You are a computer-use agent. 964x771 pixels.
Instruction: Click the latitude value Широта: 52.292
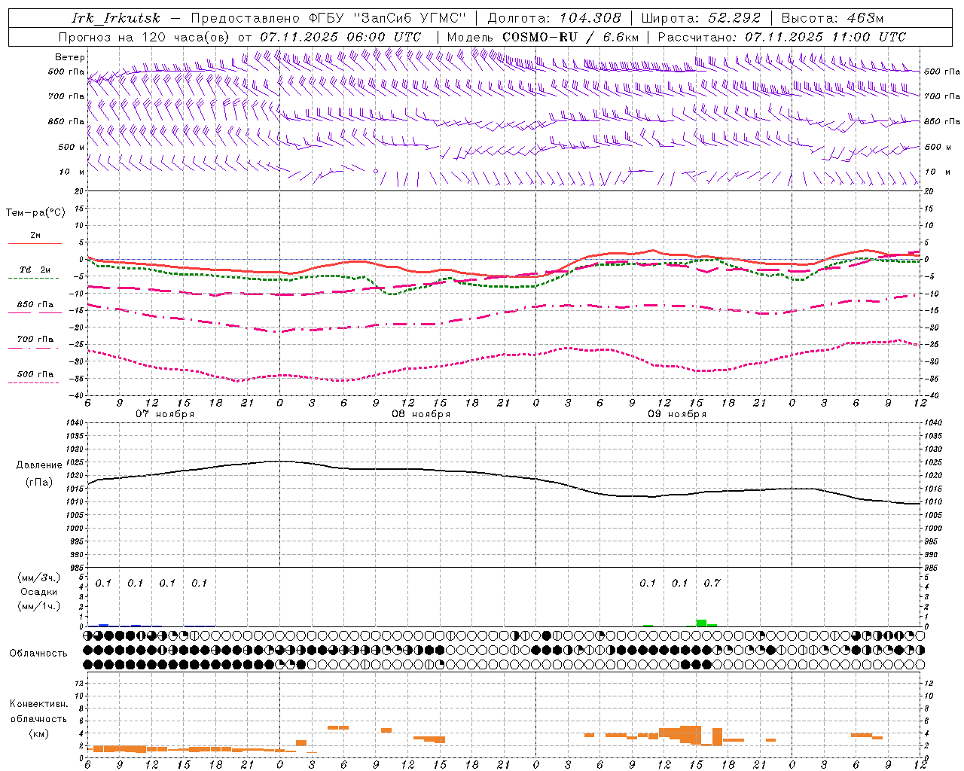pos(700,18)
